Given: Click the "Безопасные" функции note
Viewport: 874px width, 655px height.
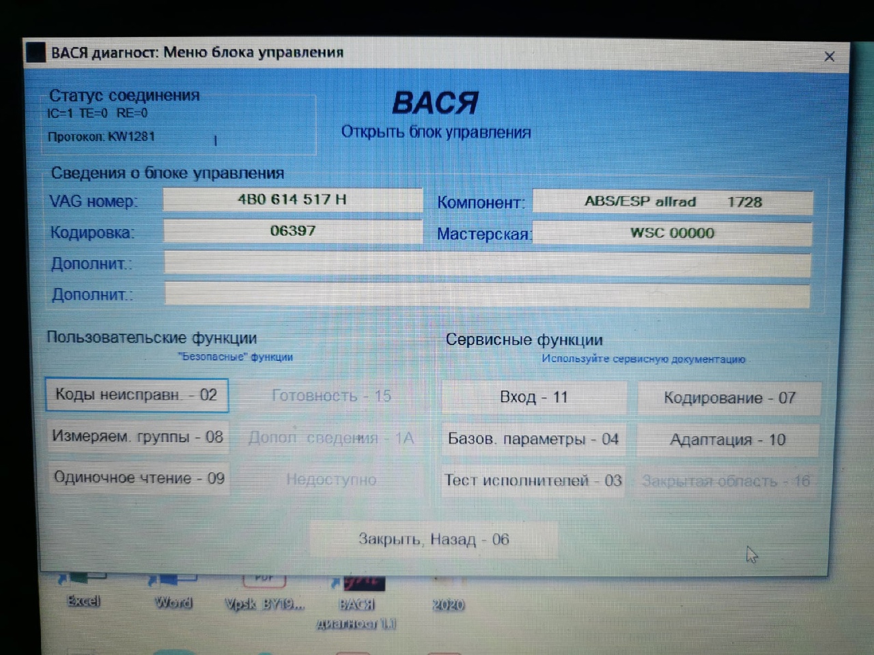Looking at the screenshot, I should click(236, 357).
